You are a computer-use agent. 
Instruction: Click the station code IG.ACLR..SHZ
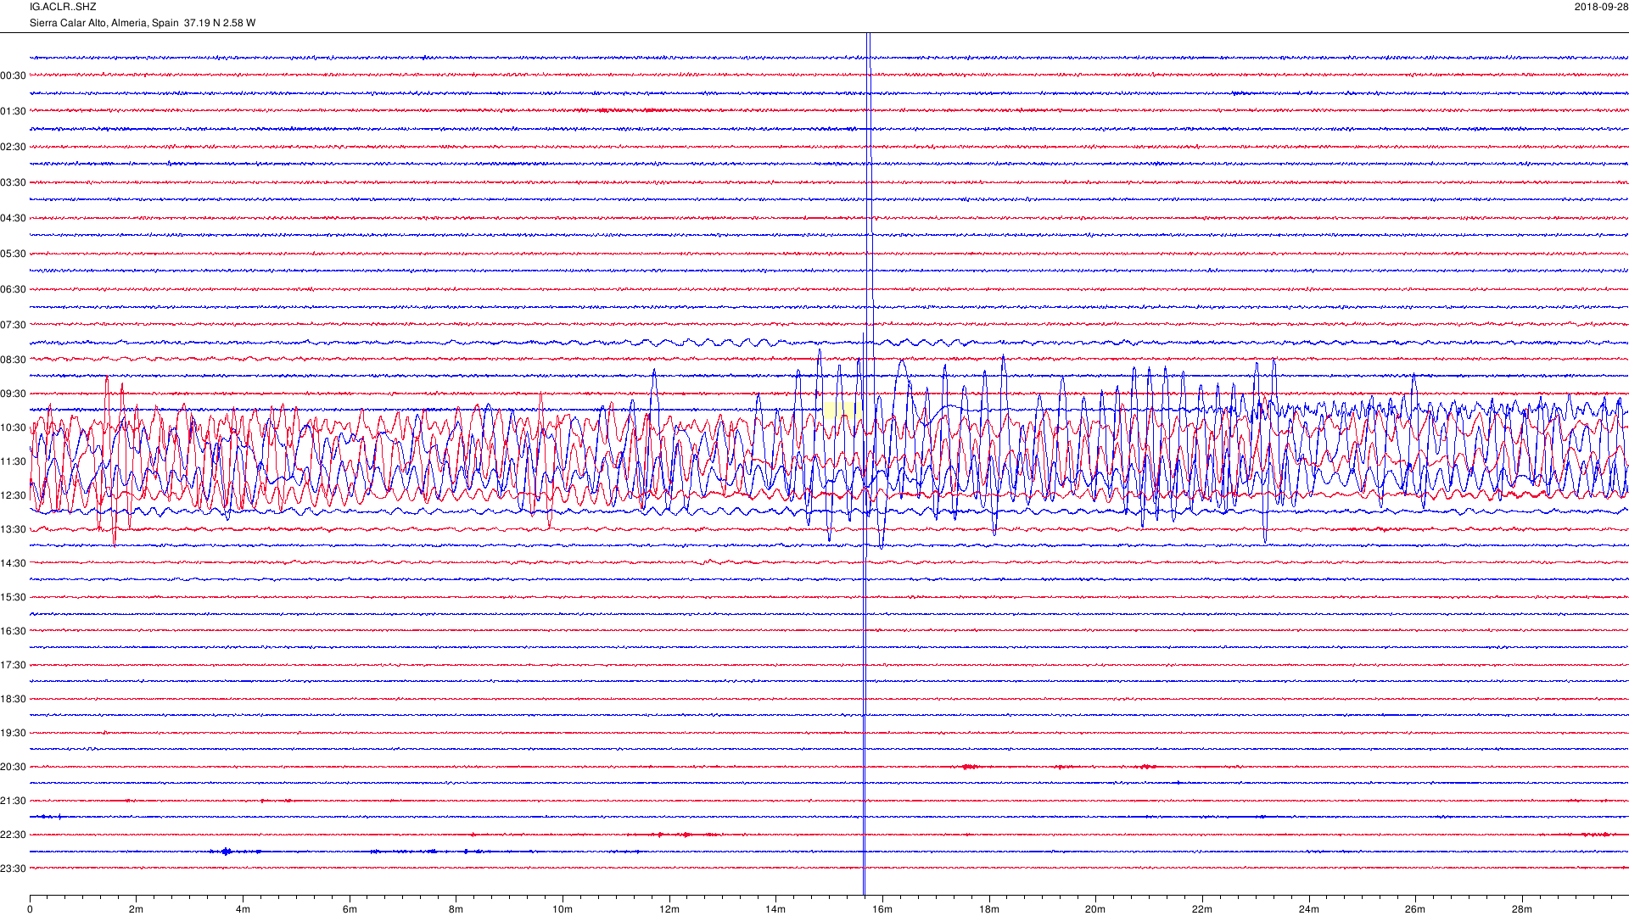pyautogui.click(x=63, y=7)
